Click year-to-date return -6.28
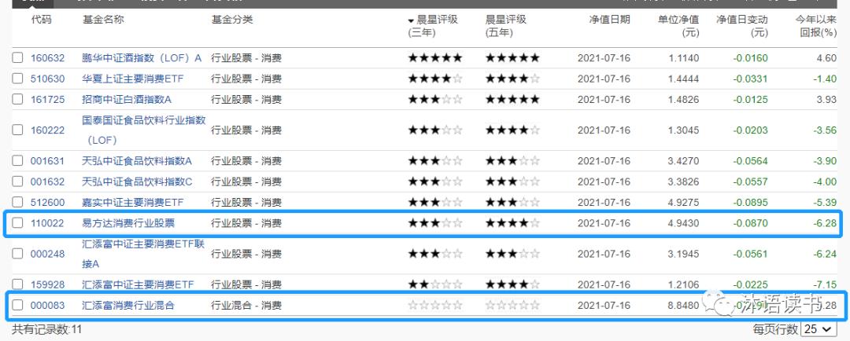The height and width of the screenshot is (341, 850). tap(825, 223)
